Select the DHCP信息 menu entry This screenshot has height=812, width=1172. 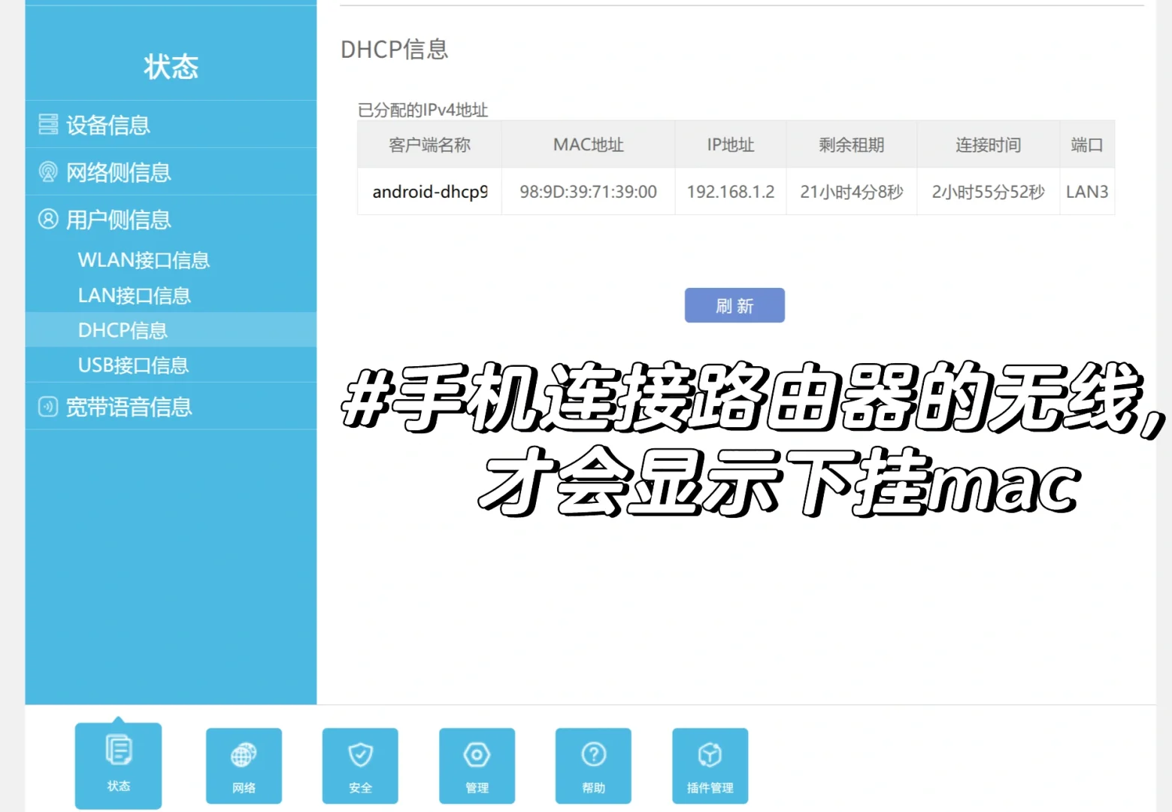(123, 329)
